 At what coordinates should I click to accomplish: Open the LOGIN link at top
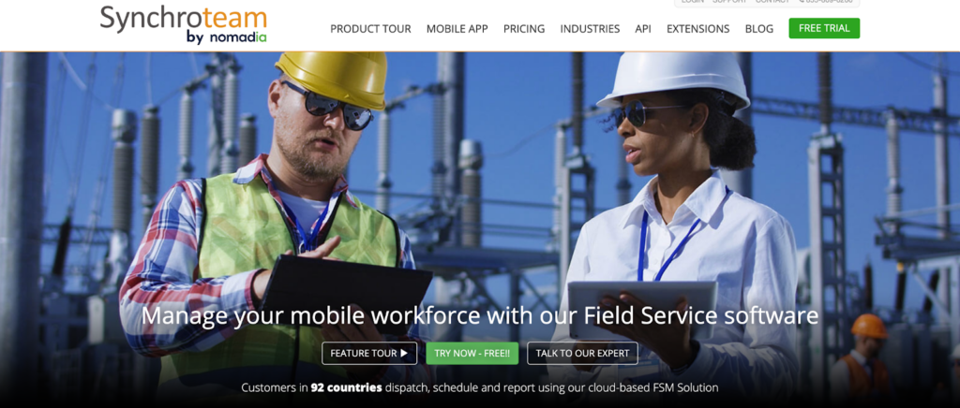pos(693,2)
